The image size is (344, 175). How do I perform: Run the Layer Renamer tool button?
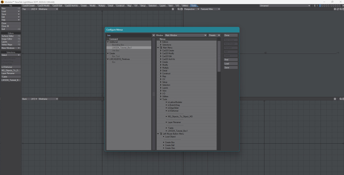[x=11, y=74]
